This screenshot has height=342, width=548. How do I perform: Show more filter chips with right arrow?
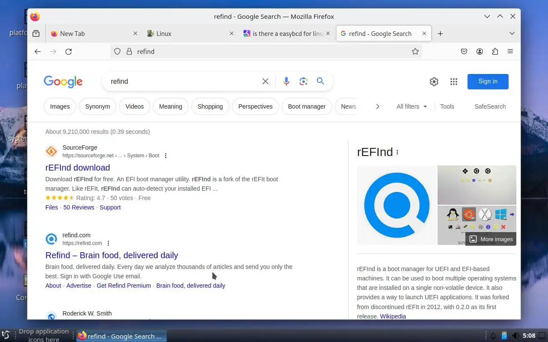coord(377,106)
